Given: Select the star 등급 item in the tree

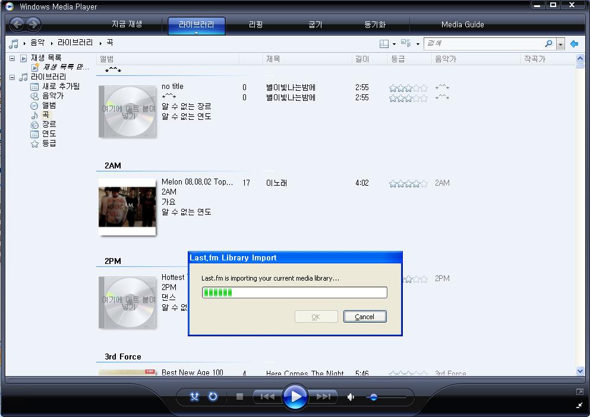Looking at the screenshot, I should pos(49,143).
